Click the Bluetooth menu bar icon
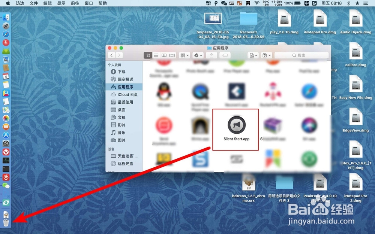This screenshot has width=375, height=234. [x=349, y=3]
